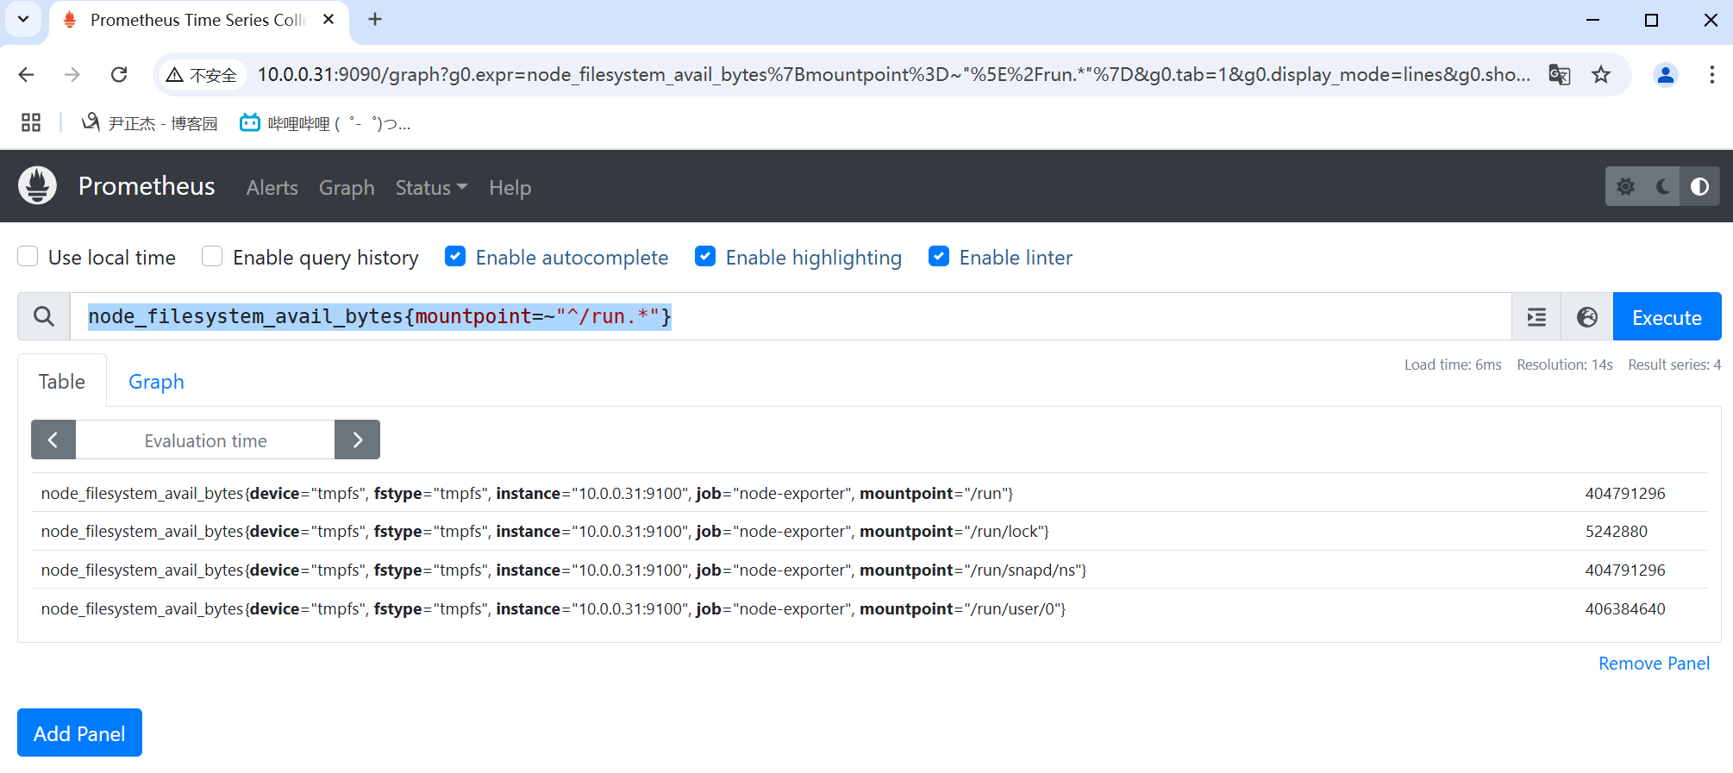The image size is (1733, 773).
Task: Open the Chrome three-dot menu
Action: click(1711, 75)
